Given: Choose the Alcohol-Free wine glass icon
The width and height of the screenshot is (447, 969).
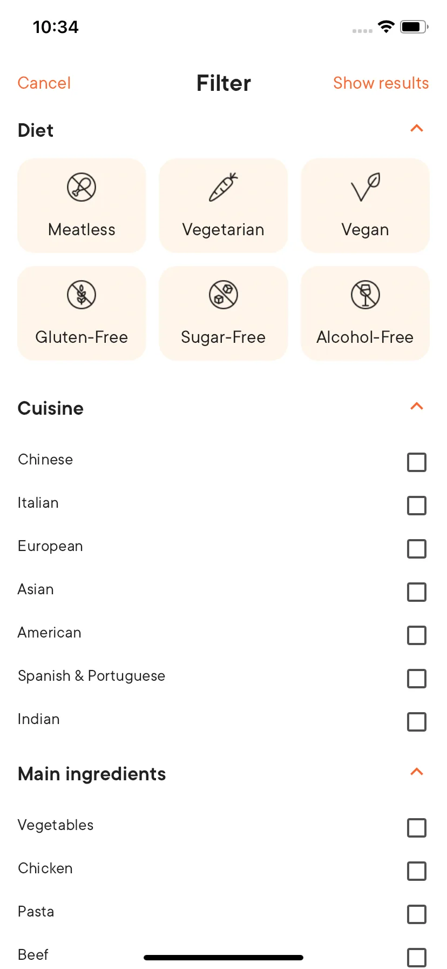Looking at the screenshot, I should (365, 295).
